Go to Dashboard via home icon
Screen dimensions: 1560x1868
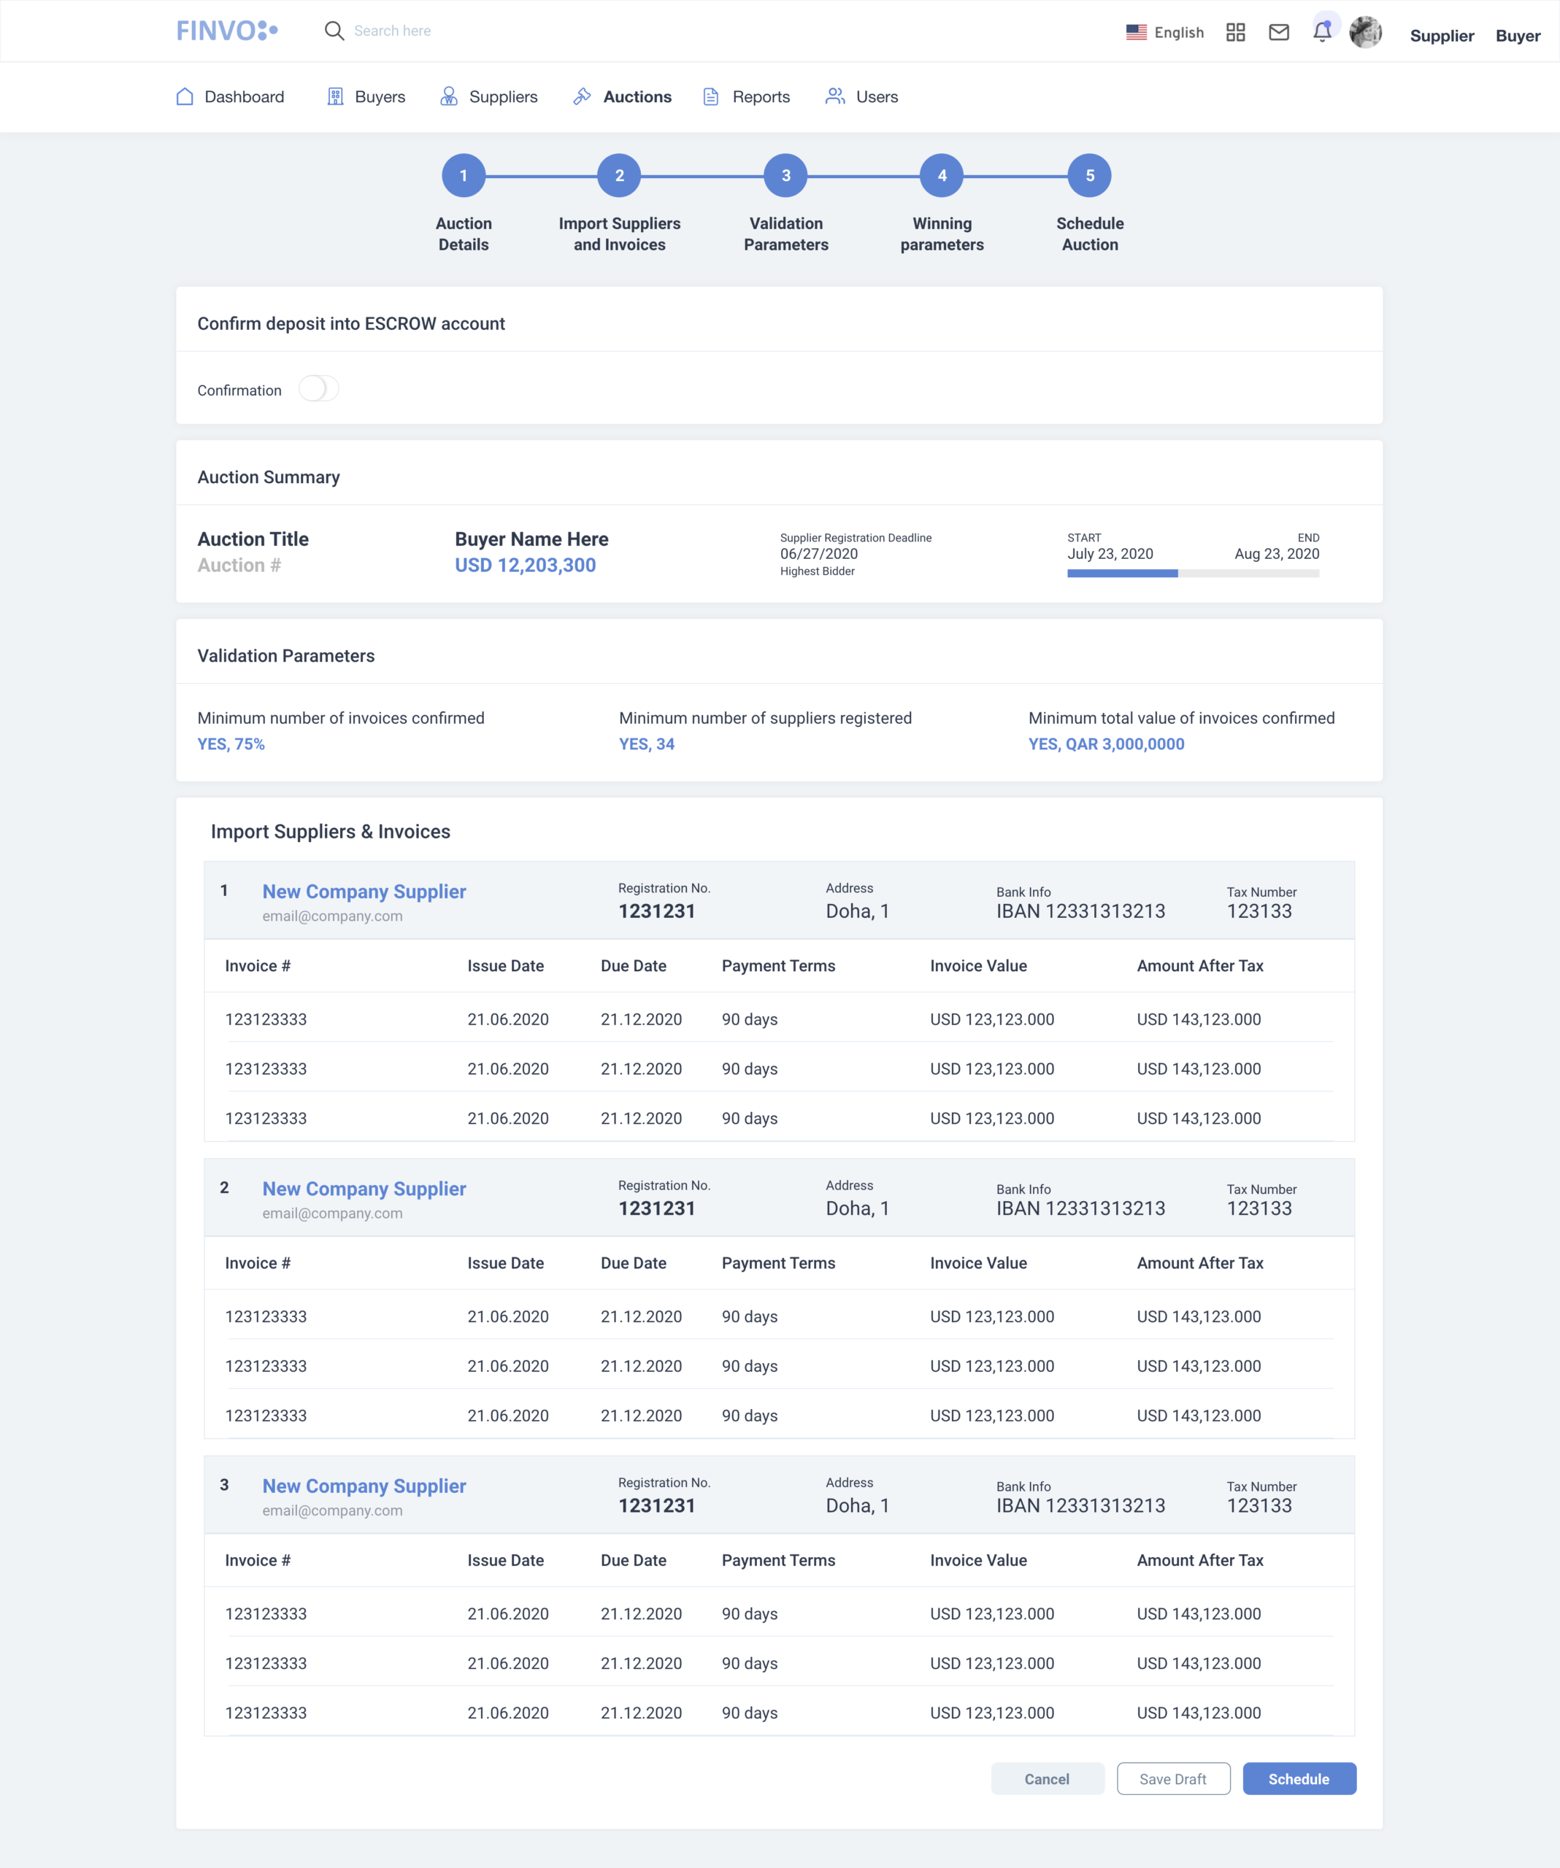(185, 97)
